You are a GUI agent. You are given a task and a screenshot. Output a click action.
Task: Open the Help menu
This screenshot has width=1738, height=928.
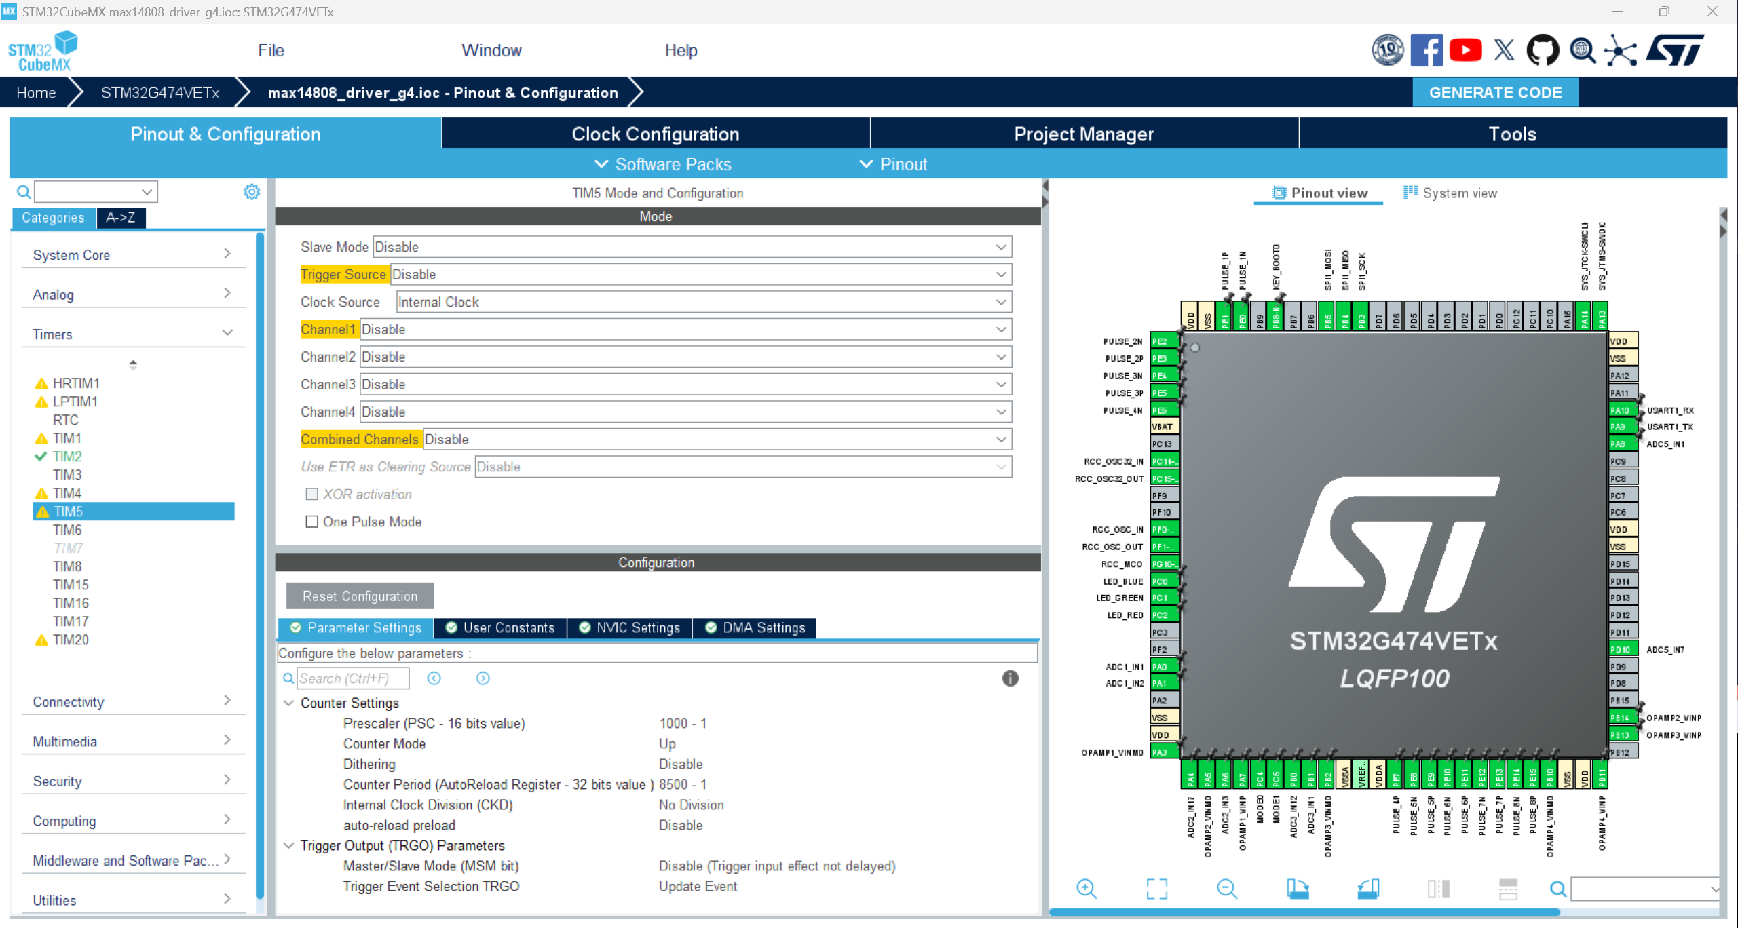point(681,51)
